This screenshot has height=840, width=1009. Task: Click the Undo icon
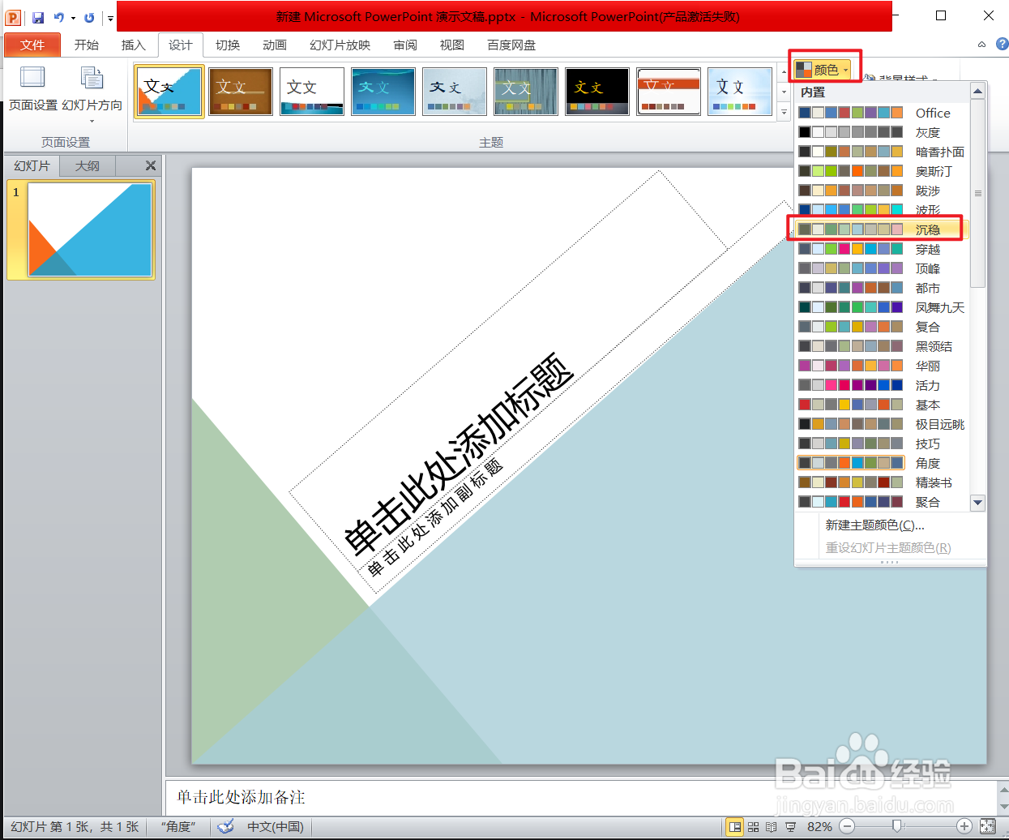click(58, 17)
